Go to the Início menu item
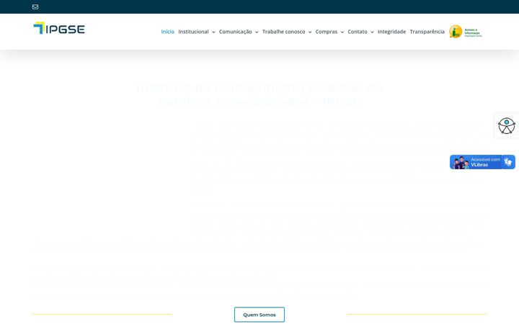519x324 pixels. [167, 32]
